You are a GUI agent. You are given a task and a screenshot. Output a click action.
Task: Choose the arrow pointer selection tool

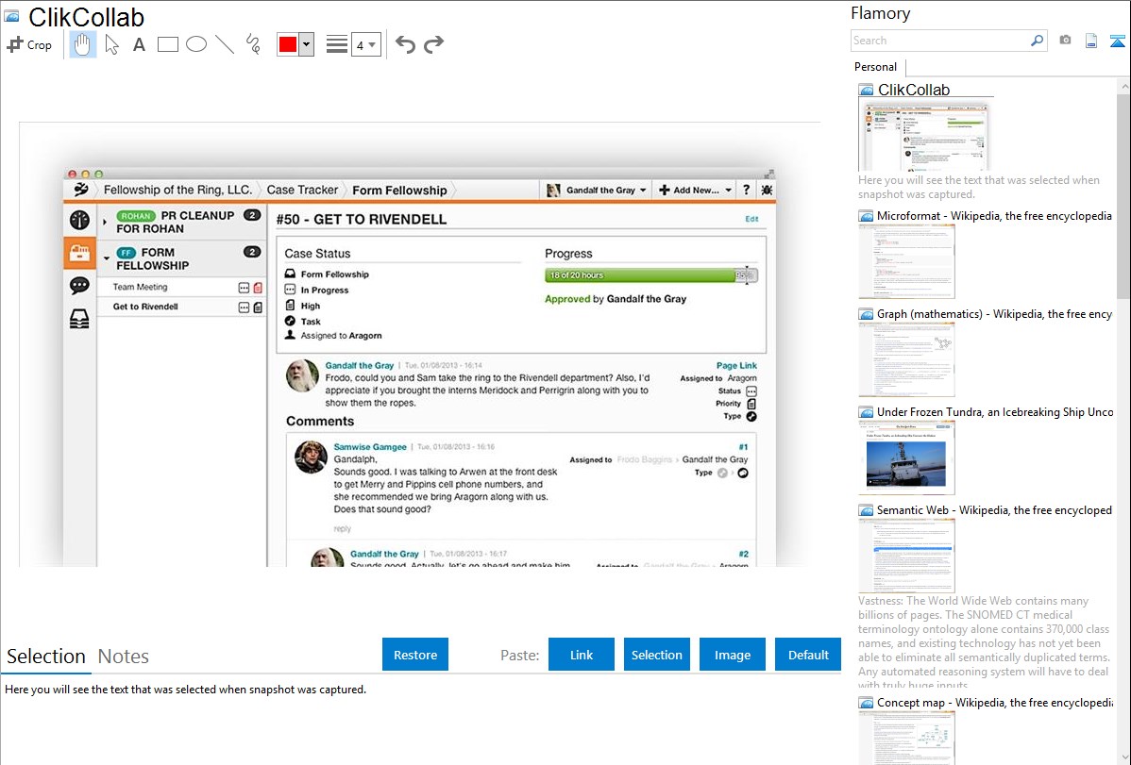click(111, 44)
